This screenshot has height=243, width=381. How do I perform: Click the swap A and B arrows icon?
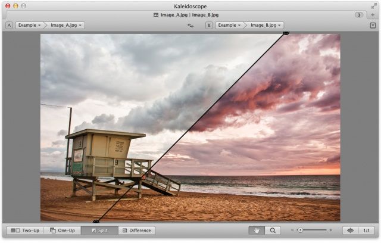point(190,26)
